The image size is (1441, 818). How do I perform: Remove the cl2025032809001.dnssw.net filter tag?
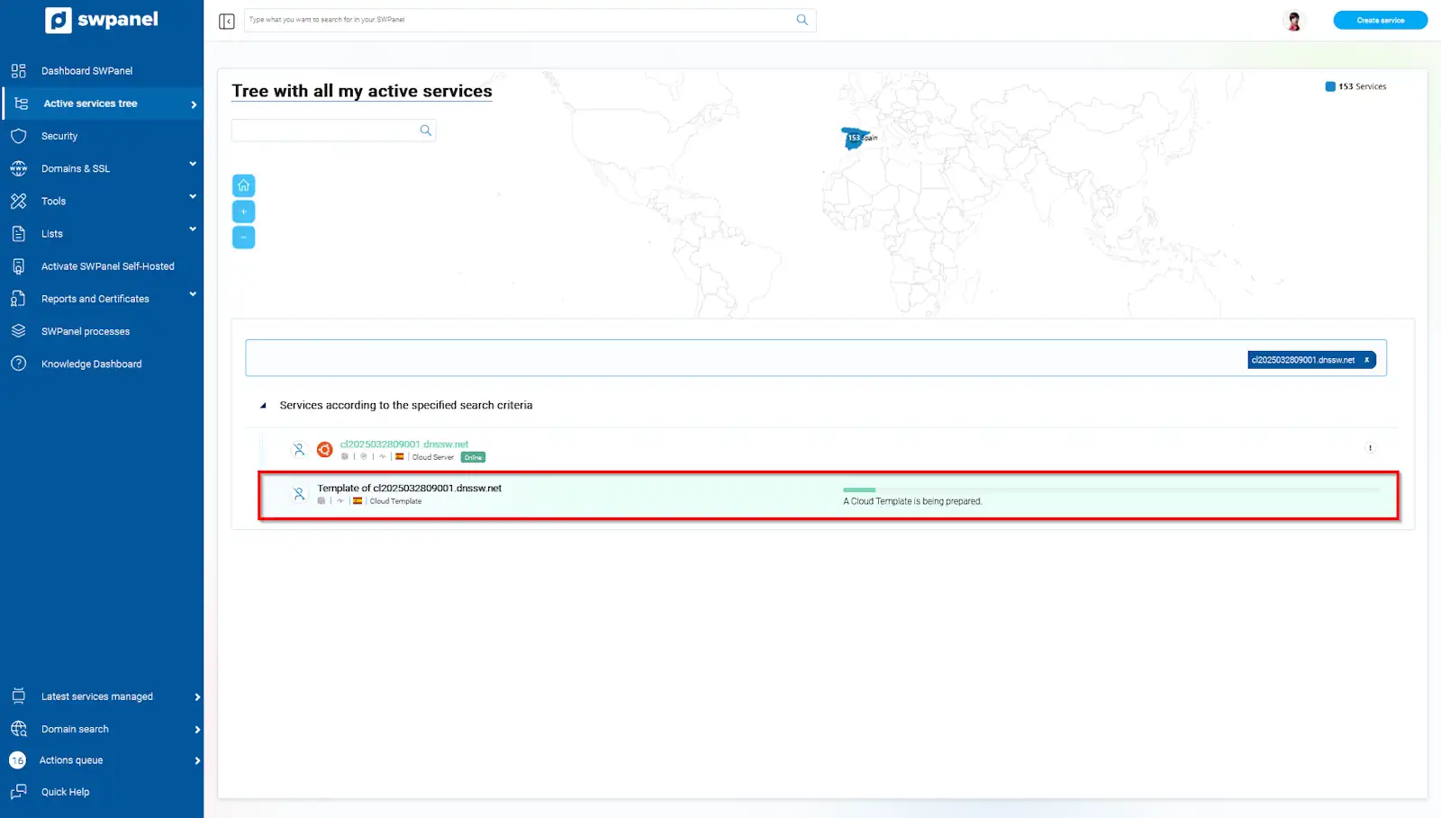[1366, 360]
